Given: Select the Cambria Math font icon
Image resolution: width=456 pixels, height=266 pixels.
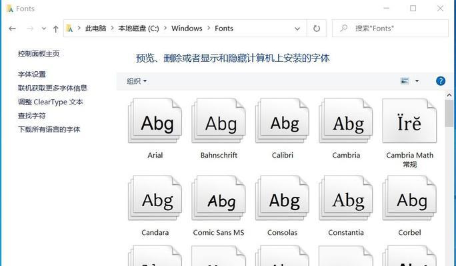Looking at the screenshot, I should [x=410, y=120].
